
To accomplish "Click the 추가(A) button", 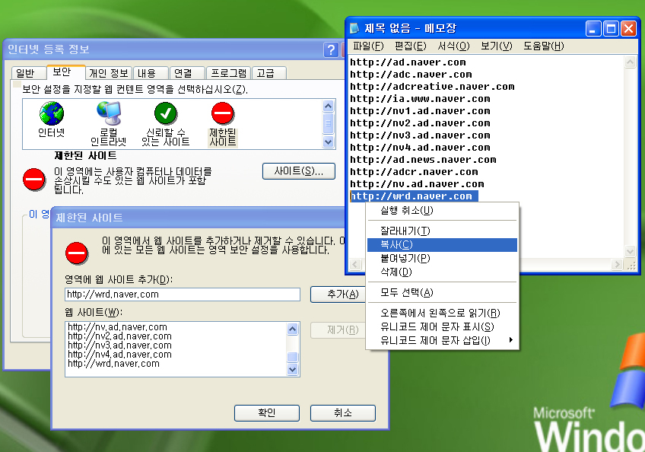I will [338, 294].
